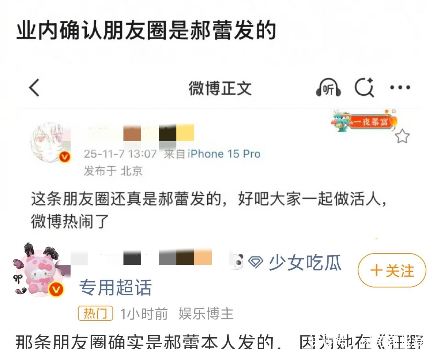Open the three-dot more options menu
This screenshot has height=349, width=441.
pos(400,87)
